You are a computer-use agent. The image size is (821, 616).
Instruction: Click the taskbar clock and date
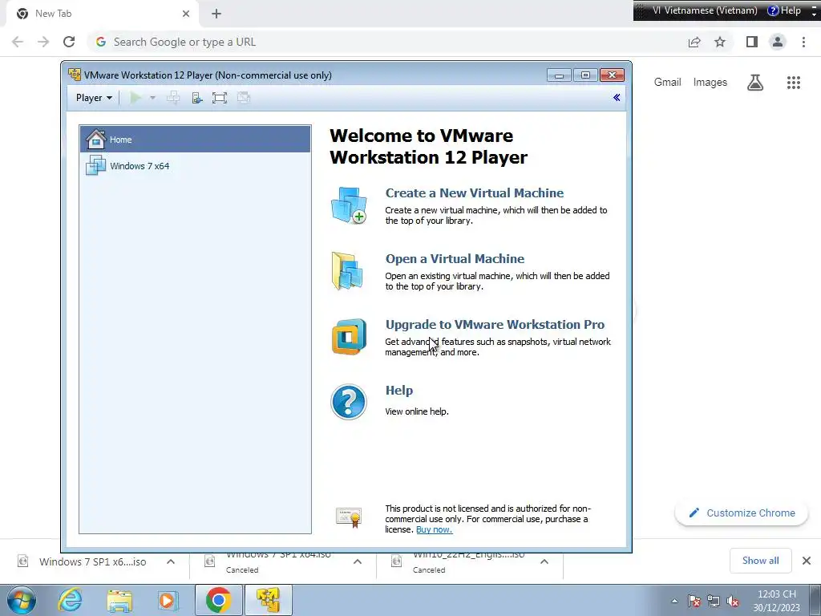[x=777, y=601]
